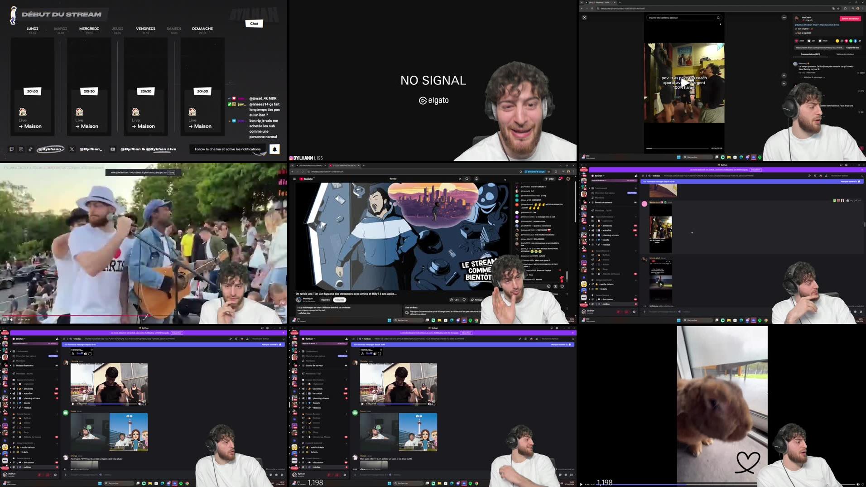Switch to the 'Vidéos du créateur' tab
The width and height of the screenshot is (866, 487).
[x=845, y=54]
